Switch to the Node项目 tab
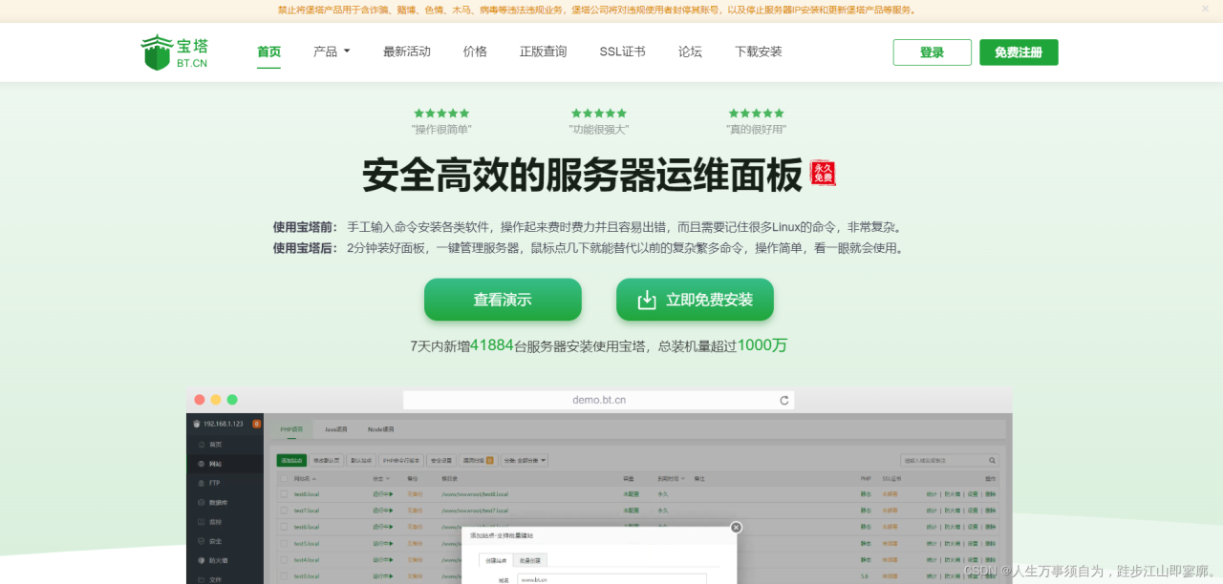The image size is (1223, 584). tap(380, 430)
